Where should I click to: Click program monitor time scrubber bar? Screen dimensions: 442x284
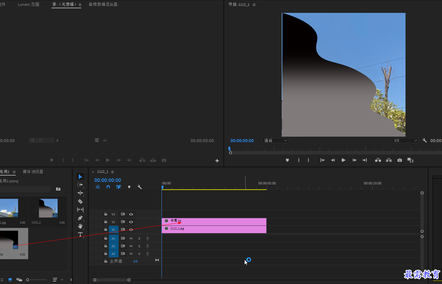point(336,153)
